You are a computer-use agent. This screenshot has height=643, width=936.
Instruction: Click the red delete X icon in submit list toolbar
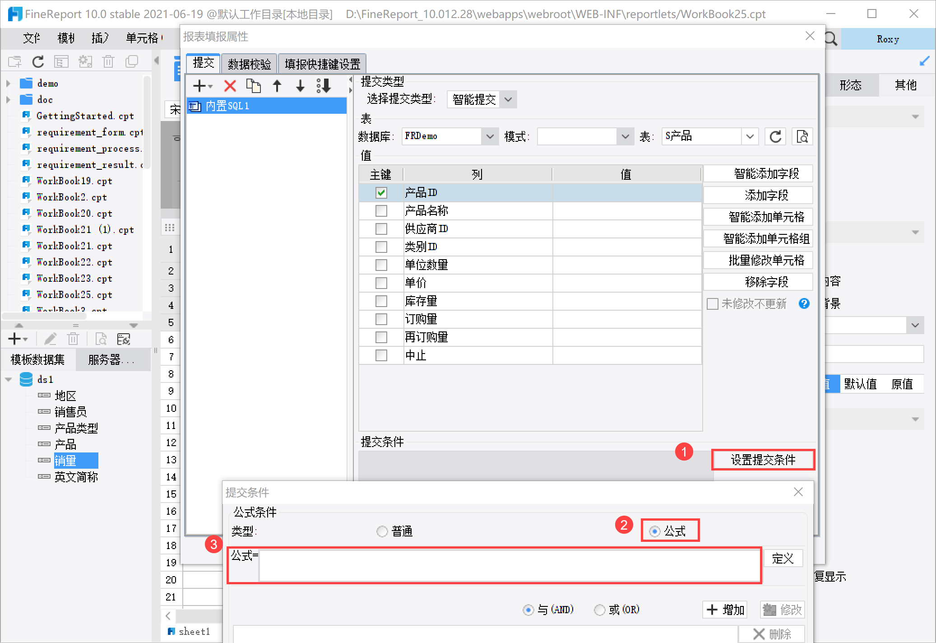coord(230,85)
